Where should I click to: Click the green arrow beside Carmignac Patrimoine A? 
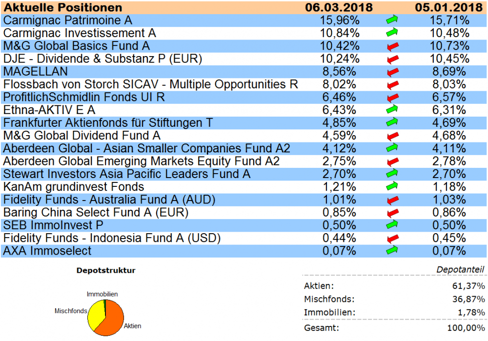[391, 20]
